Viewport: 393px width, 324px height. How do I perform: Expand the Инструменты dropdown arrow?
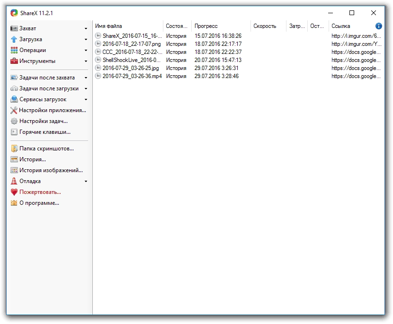pyautogui.click(x=86, y=61)
